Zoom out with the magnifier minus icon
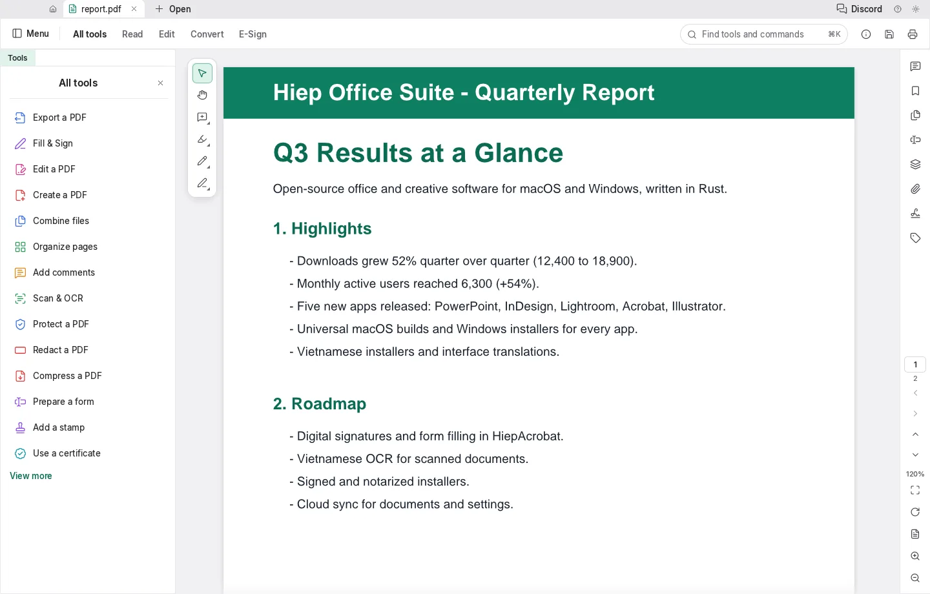Image resolution: width=930 pixels, height=594 pixels. (915, 578)
